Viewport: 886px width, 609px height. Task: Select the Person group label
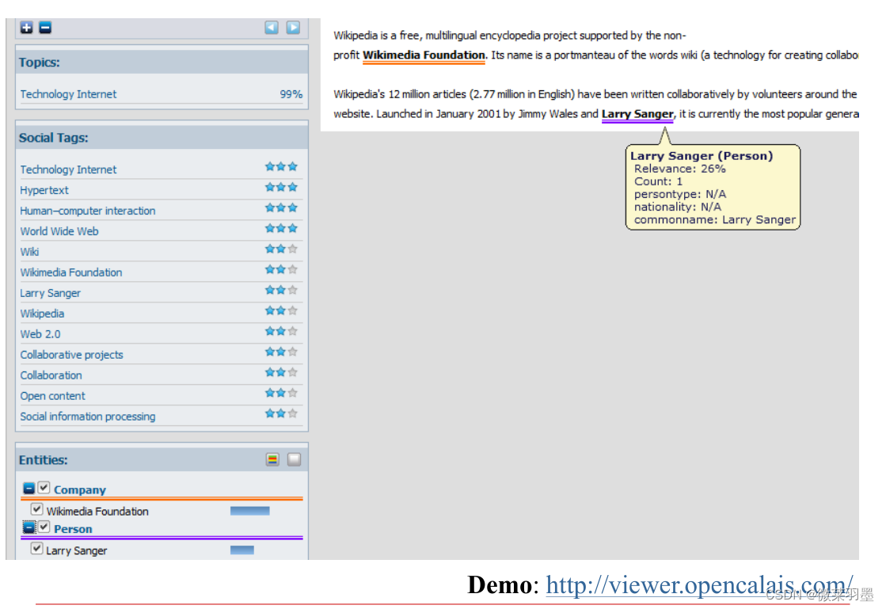coord(73,529)
